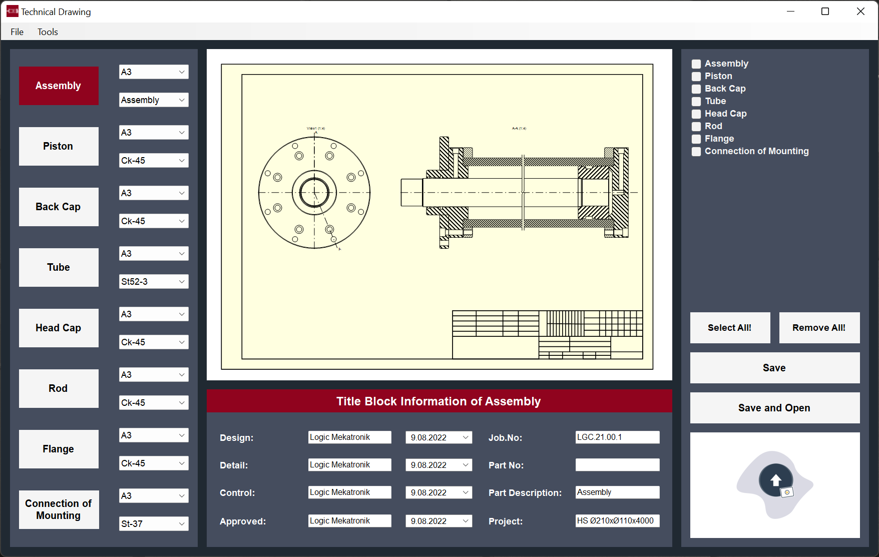Open the Design date dropdown

pos(438,437)
